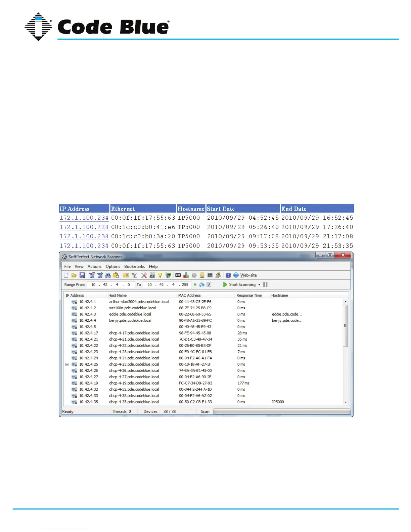Viewport: 411px width, 532px height.
Task: Open the Web-site link in the toolbar
Action: coord(248,275)
